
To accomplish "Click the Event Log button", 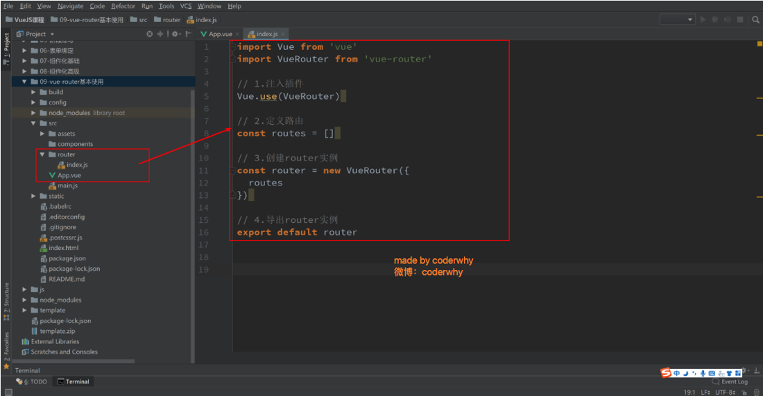I will point(730,381).
